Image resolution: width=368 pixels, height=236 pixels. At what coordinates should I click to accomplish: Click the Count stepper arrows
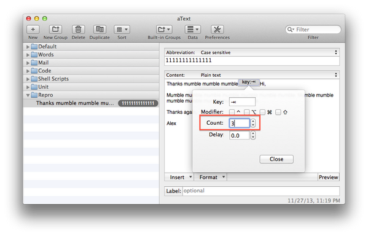[x=253, y=123]
